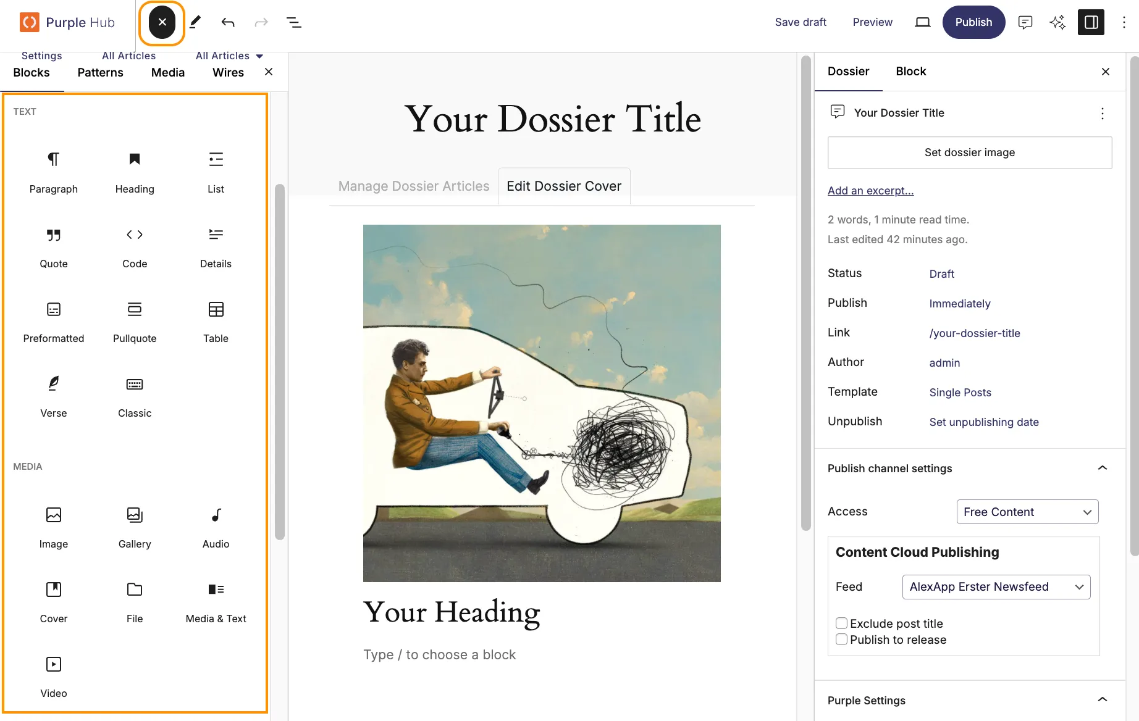Insert a Code block

tap(135, 247)
